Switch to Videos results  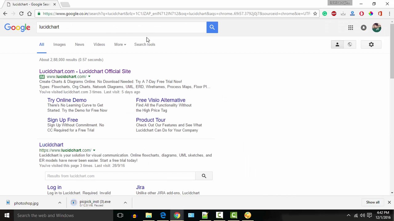click(x=99, y=45)
